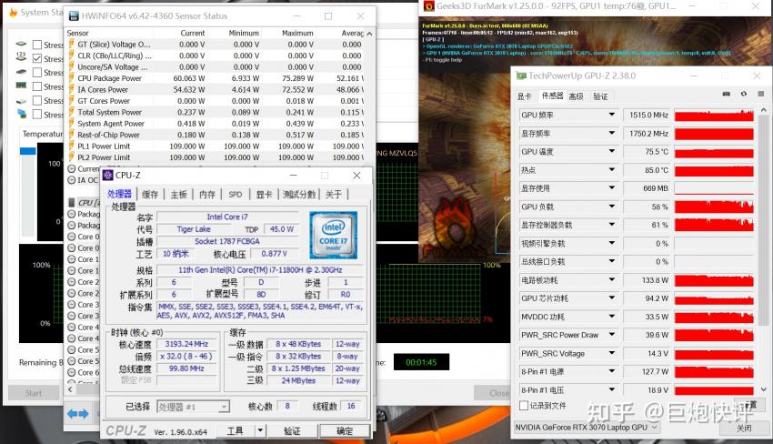Click the GPU-Z title bar app icon
The height and width of the screenshot is (444, 773).
point(520,76)
